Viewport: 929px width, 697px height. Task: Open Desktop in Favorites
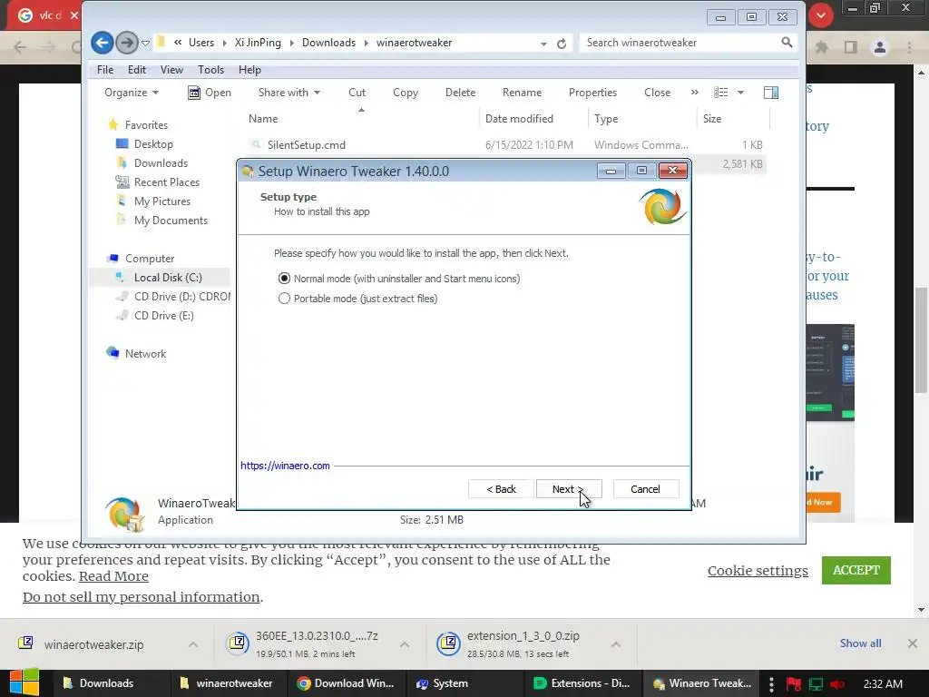coord(153,144)
